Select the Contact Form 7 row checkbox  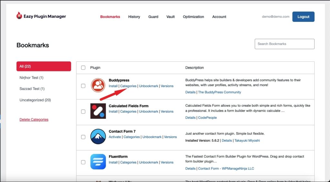(x=83, y=137)
